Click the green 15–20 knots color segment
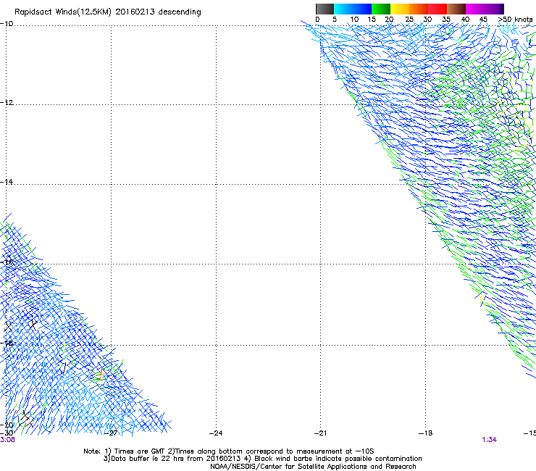Viewport: 536px width, 471px height. [x=381, y=9]
